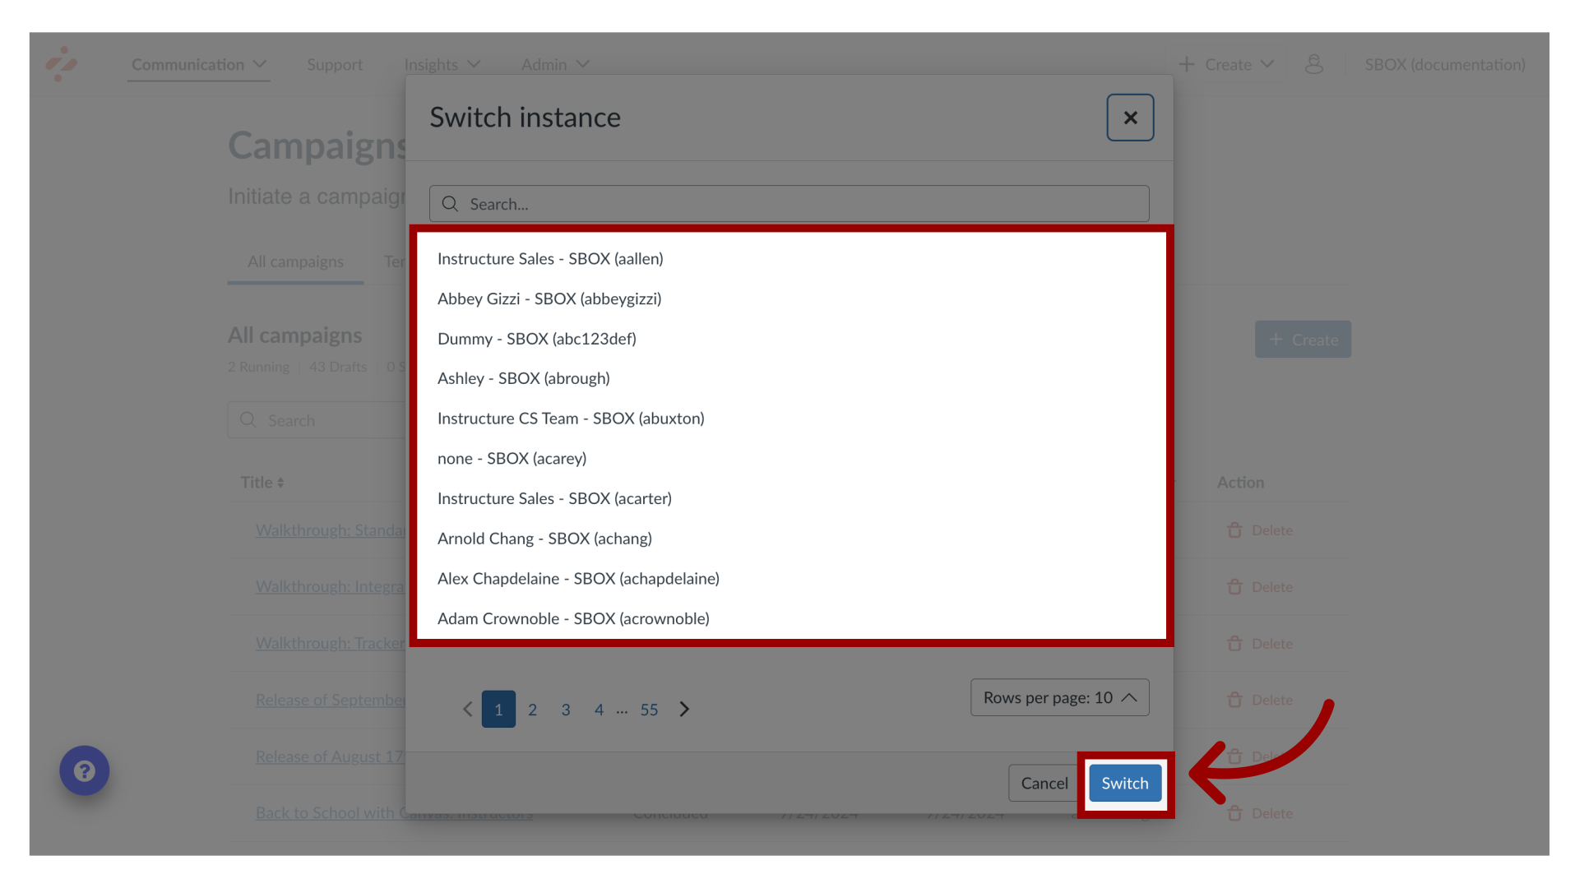
Task: Click the search input field
Action: 789,204
